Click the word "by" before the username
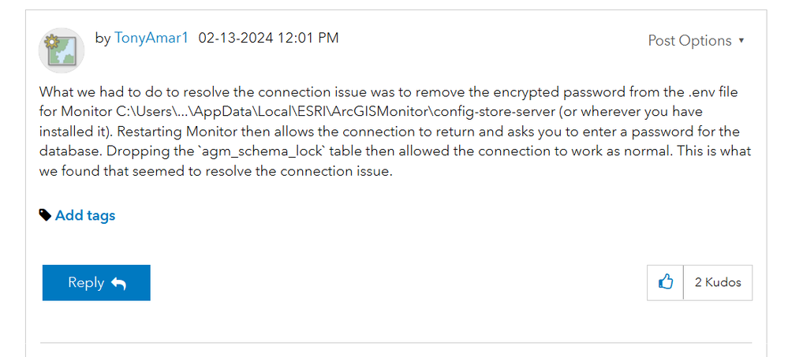 (x=103, y=38)
